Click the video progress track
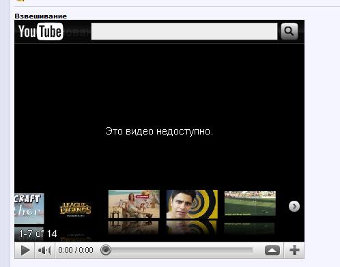 point(179,250)
